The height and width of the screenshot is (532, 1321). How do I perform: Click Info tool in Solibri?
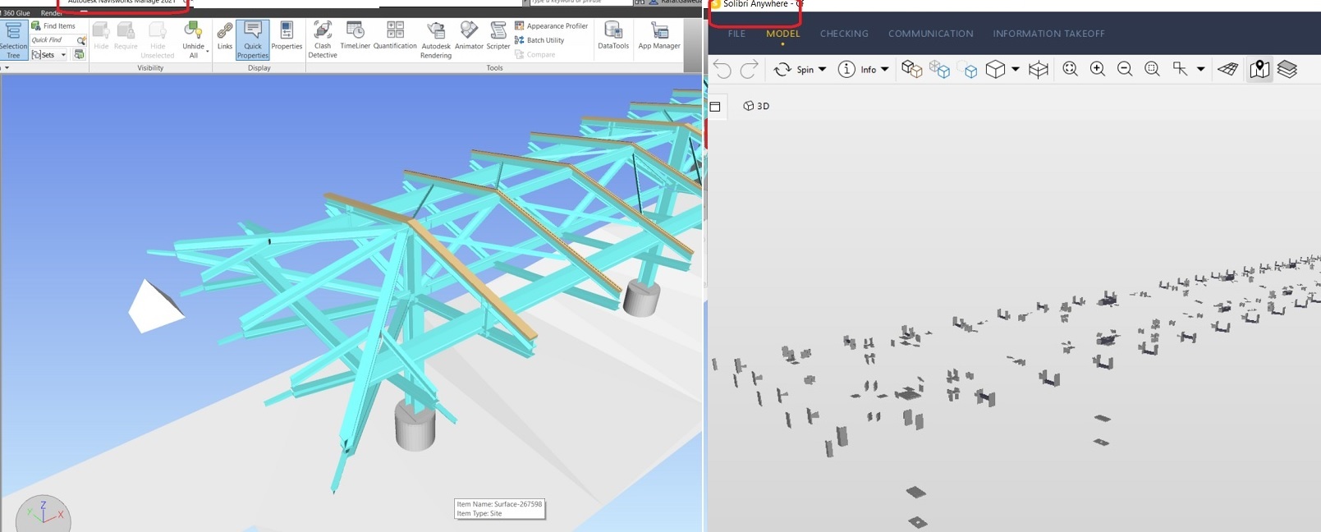click(856, 70)
